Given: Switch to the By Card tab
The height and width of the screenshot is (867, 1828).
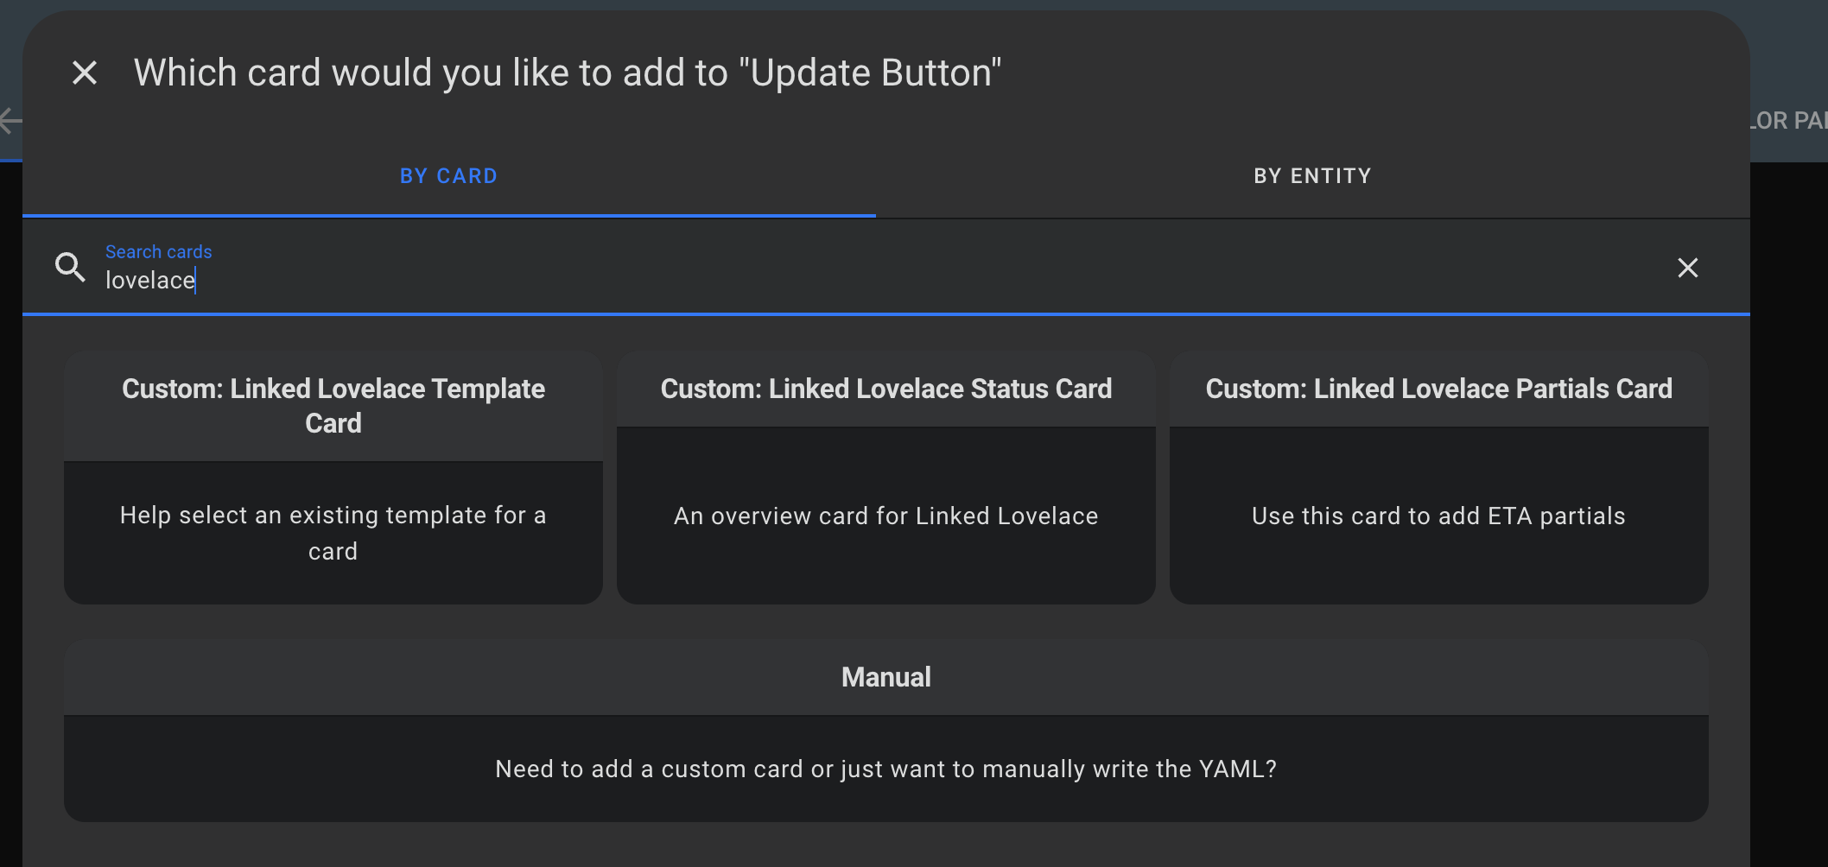Looking at the screenshot, I should pyautogui.click(x=448, y=175).
